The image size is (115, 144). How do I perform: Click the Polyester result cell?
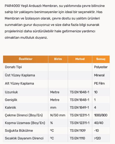tap(101, 67)
